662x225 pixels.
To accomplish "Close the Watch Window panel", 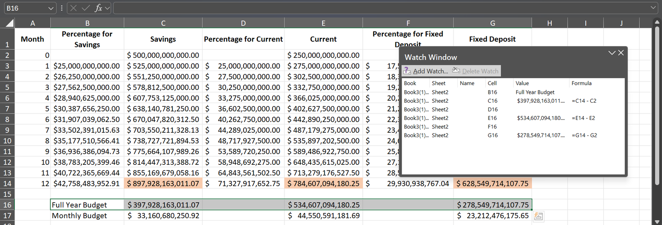I will coord(621,53).
